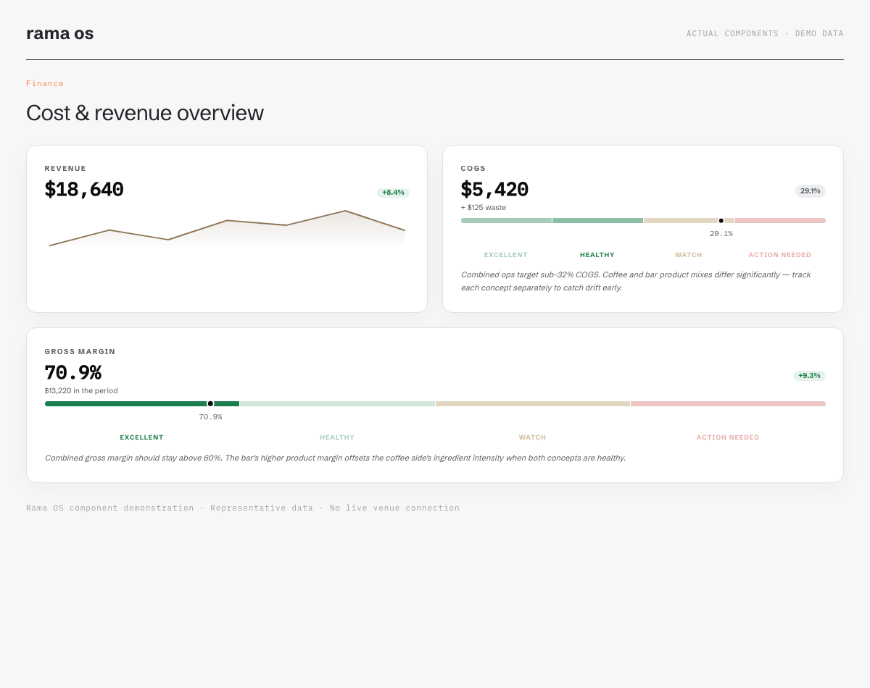Image resolution: width=870 pixels, height=688 pixels.
Task: Click the COGS card title
Action: coord(473,169)
